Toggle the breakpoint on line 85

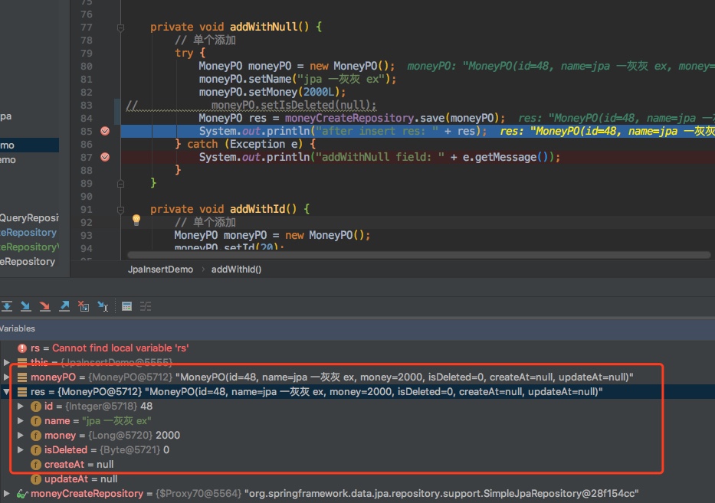click(105, 131)
